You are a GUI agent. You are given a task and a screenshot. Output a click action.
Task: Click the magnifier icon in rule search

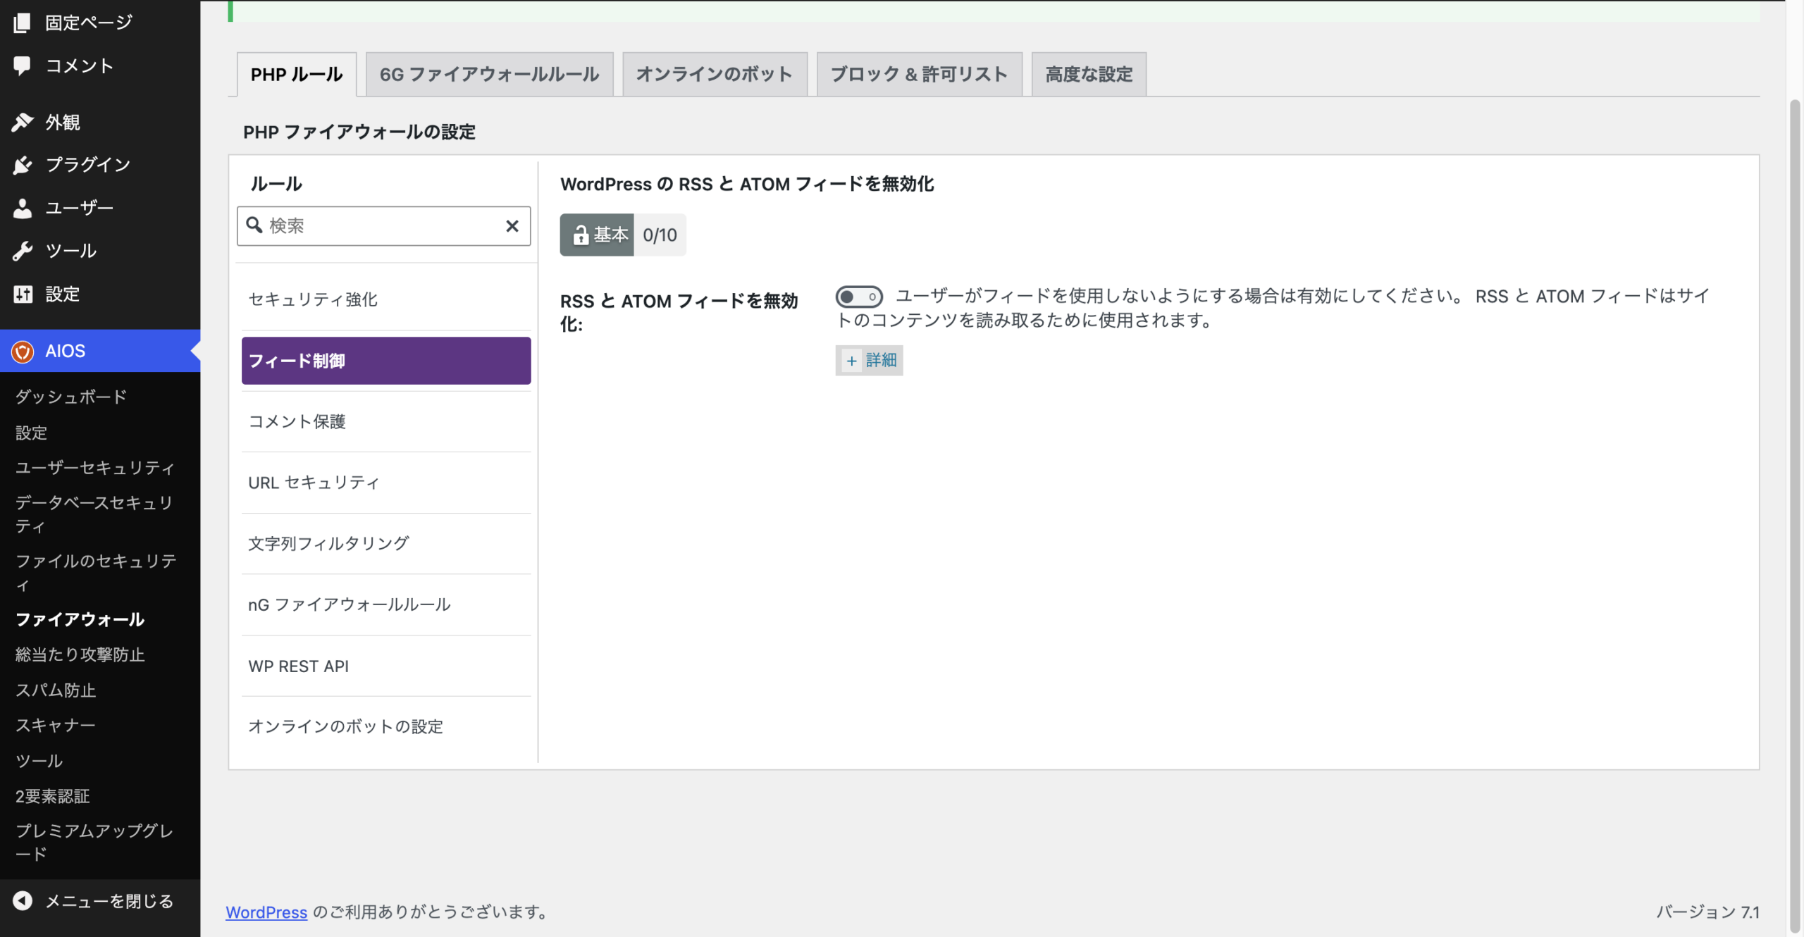[x=254, y=225]
